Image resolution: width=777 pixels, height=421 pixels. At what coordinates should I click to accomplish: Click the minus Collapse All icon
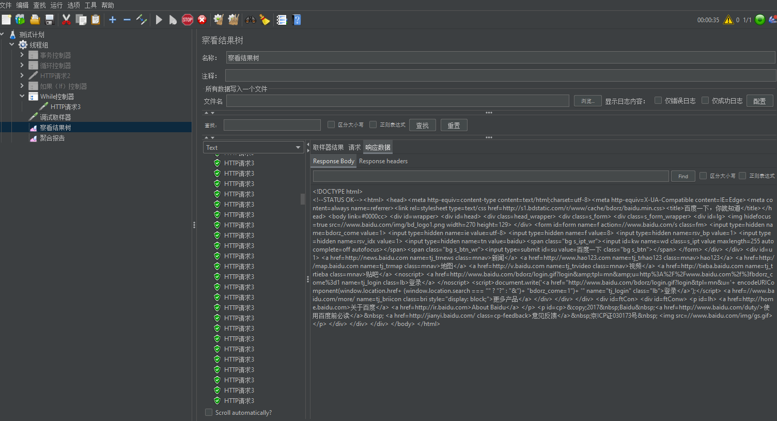tap(127, 20)
